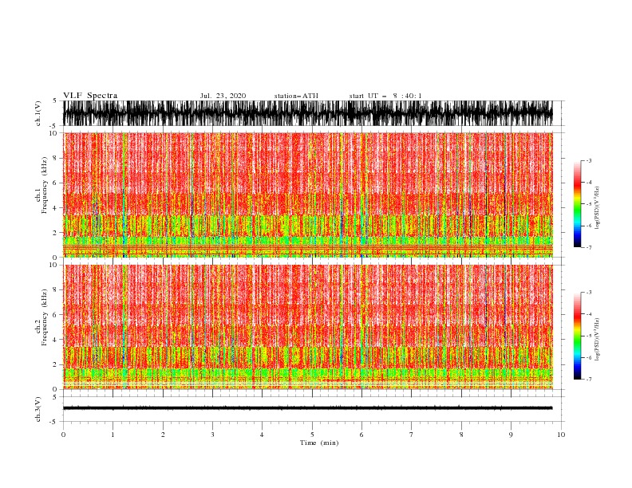Click the ch.2 spectrogram color scale bar

(577, 336)
